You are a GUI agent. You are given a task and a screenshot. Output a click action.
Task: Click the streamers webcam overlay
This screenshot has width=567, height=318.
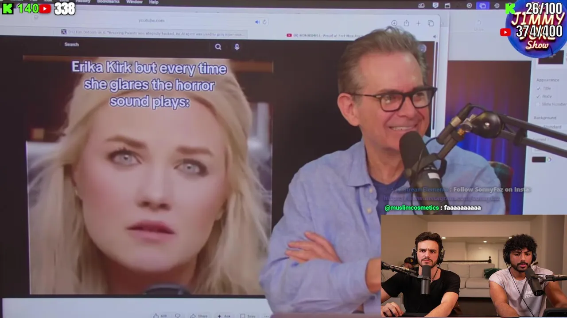(x=473, y=266)
